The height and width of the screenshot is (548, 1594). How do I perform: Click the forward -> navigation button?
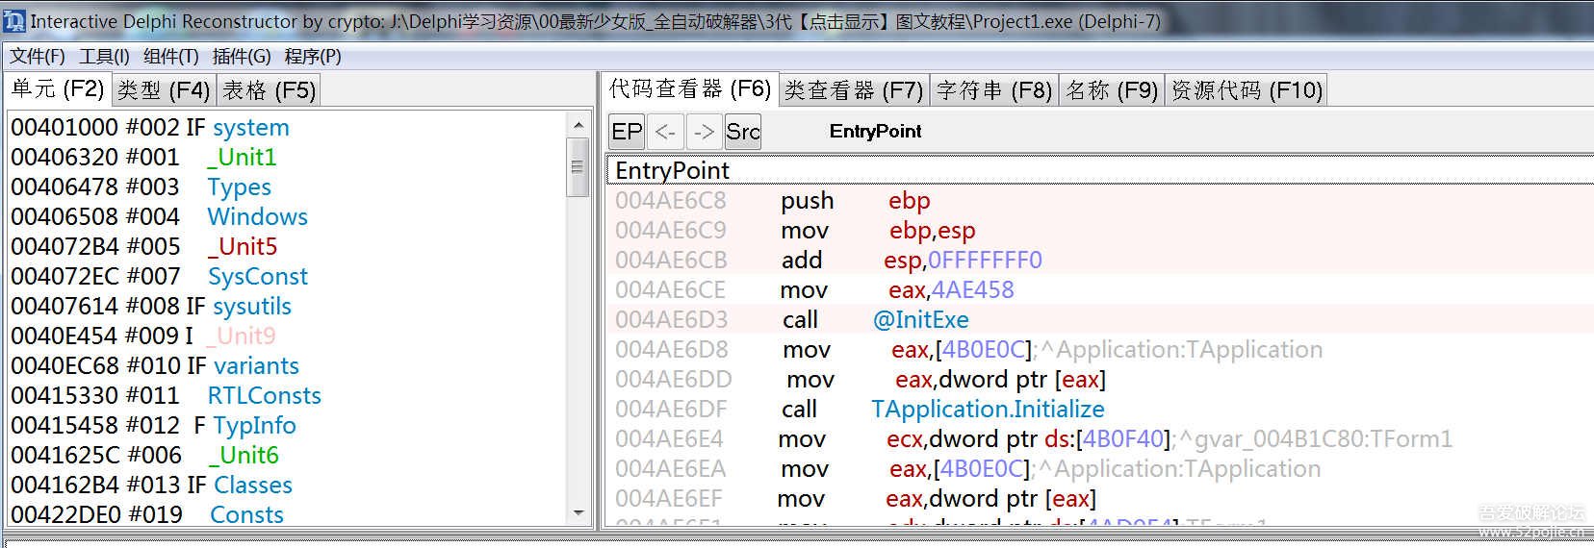point(704,132)
